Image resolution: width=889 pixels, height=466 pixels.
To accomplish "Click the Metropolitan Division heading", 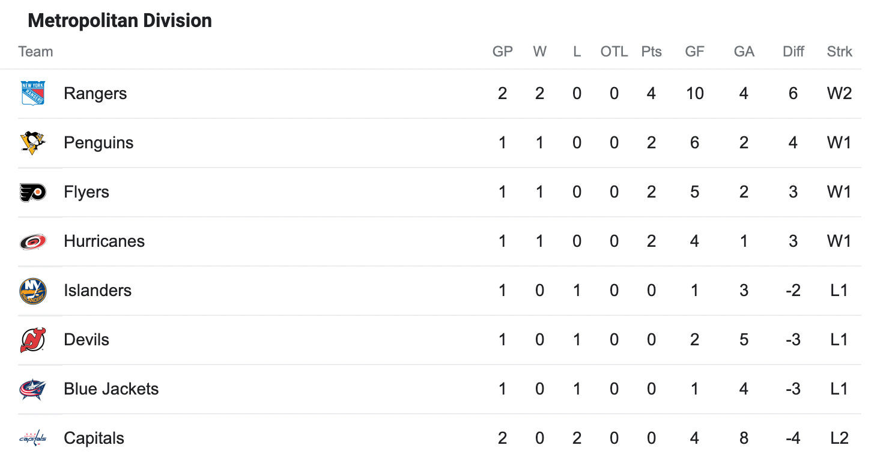I will 120,21.
